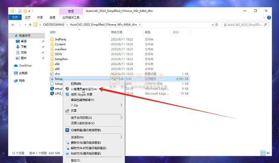Open address bar history dropdown

(213, 25)
